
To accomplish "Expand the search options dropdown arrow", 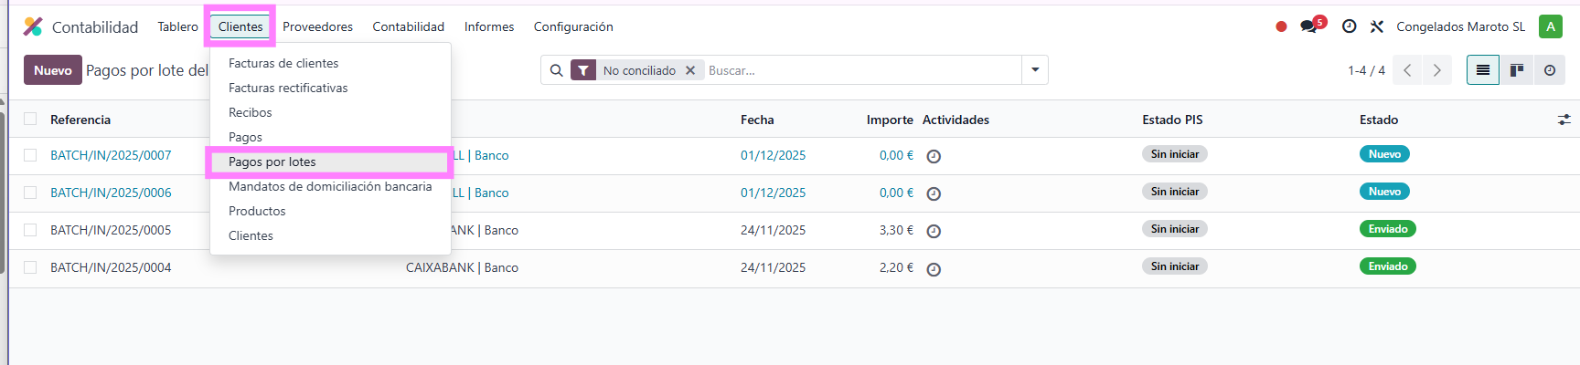I will click(x=1035, y=70).
